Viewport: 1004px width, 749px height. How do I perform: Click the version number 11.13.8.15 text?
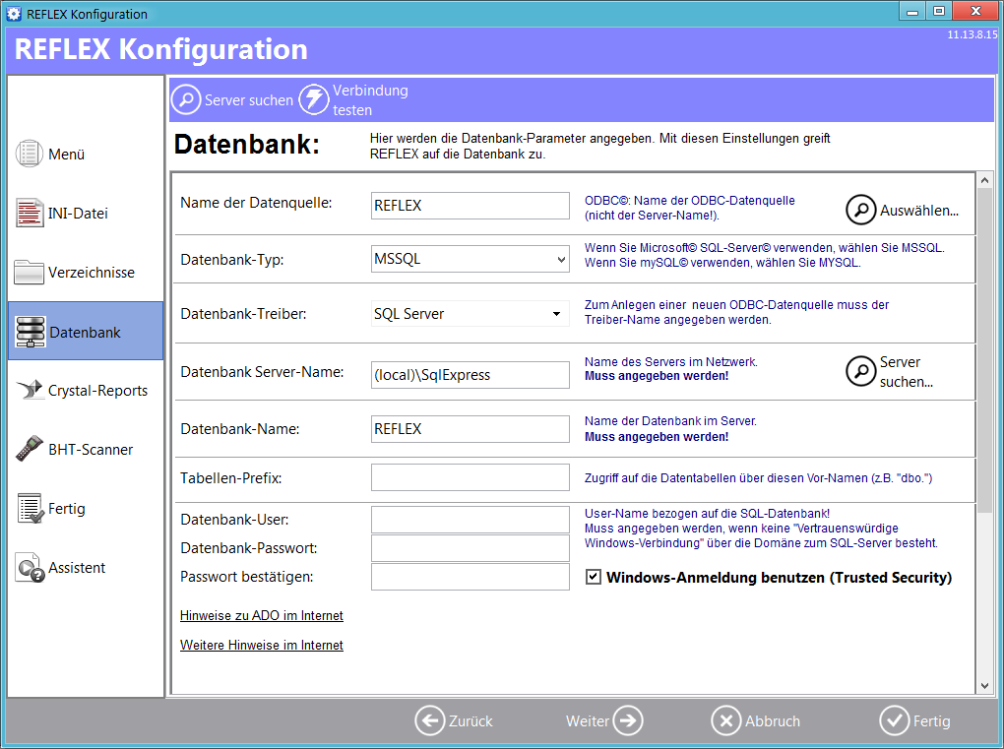click(972, 34)
